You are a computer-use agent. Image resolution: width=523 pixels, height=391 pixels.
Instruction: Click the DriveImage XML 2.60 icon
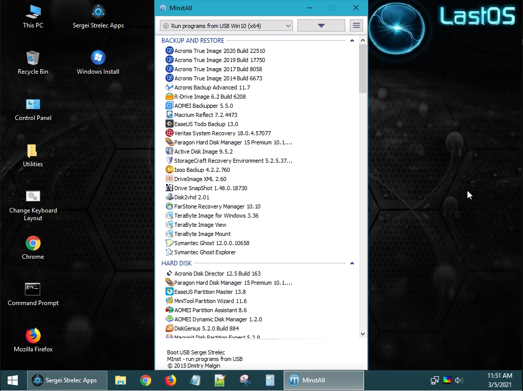(x=170, y=179)
